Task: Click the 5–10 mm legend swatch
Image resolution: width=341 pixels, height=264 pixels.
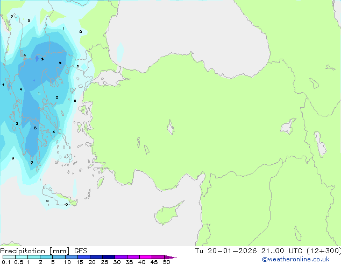Action: [59, 257]
